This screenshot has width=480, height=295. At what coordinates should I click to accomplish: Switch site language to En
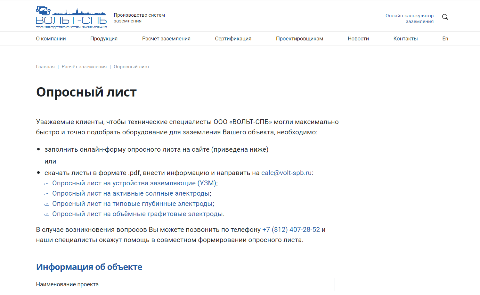pos(445,38)
